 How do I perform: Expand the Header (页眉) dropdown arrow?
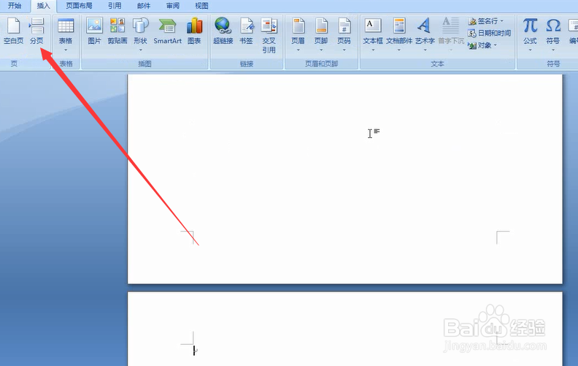pyautogui.click(x=298, y=50)
